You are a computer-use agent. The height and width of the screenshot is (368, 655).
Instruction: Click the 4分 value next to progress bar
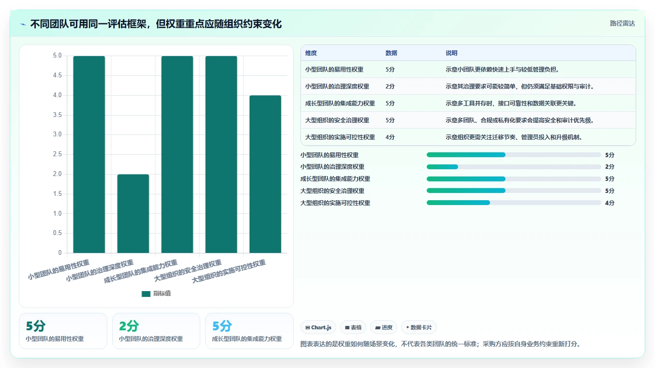tap(610, 203)
